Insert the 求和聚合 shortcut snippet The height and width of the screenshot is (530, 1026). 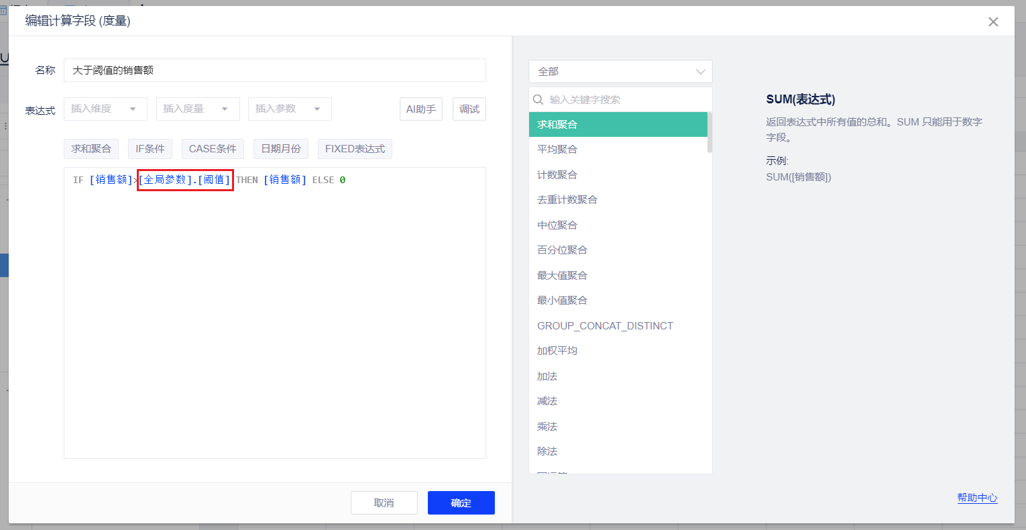tap(91, 149)
